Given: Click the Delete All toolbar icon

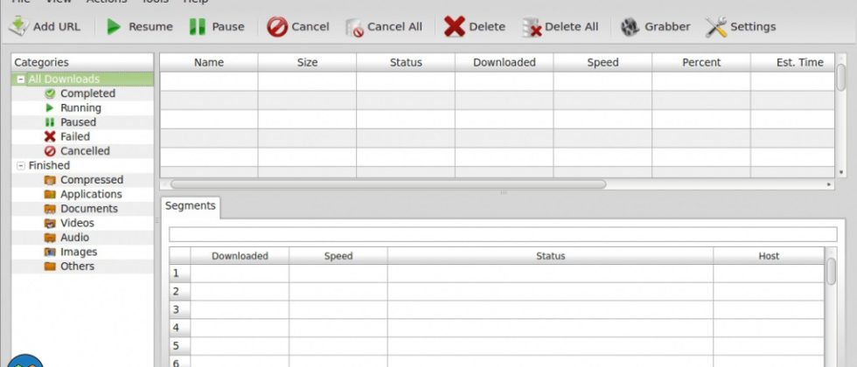Looking at the screenshot, I should pyautogui.click(x=532, y=27).
